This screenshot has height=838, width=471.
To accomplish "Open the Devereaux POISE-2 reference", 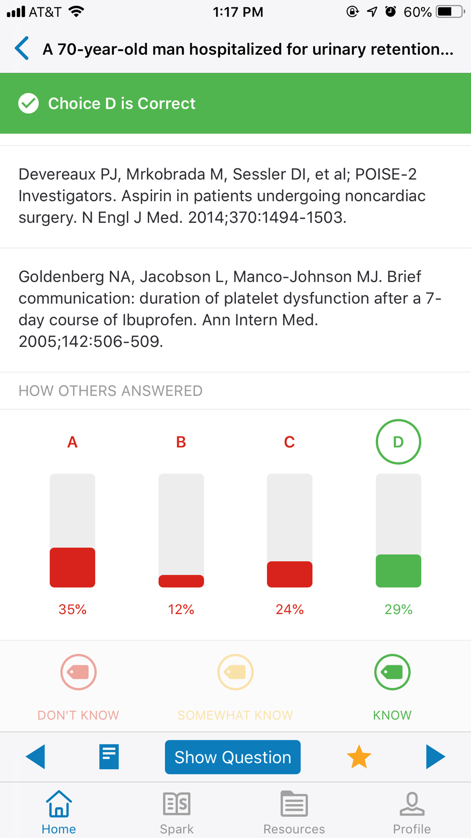I will [x=221, y=196].
